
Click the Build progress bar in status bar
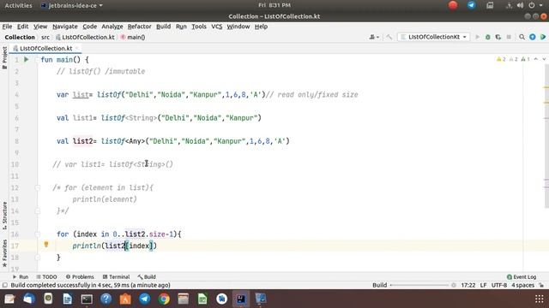419,285
